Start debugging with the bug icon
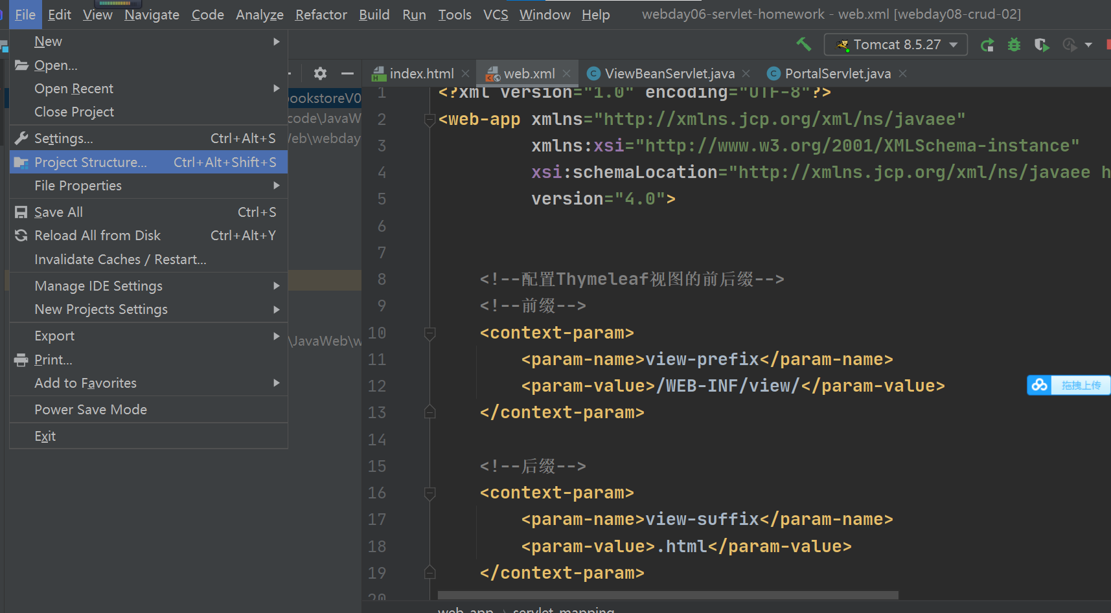 click(1014, 45)
